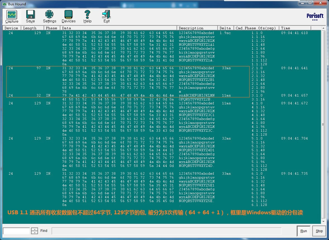Click the vertical scrollbar thumb
329x240 pixels.
[x=323, y=124]
